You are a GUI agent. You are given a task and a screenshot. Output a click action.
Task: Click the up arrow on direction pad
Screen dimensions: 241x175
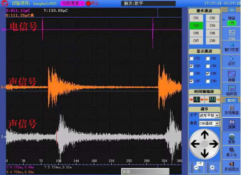click(x=205, y=135)
